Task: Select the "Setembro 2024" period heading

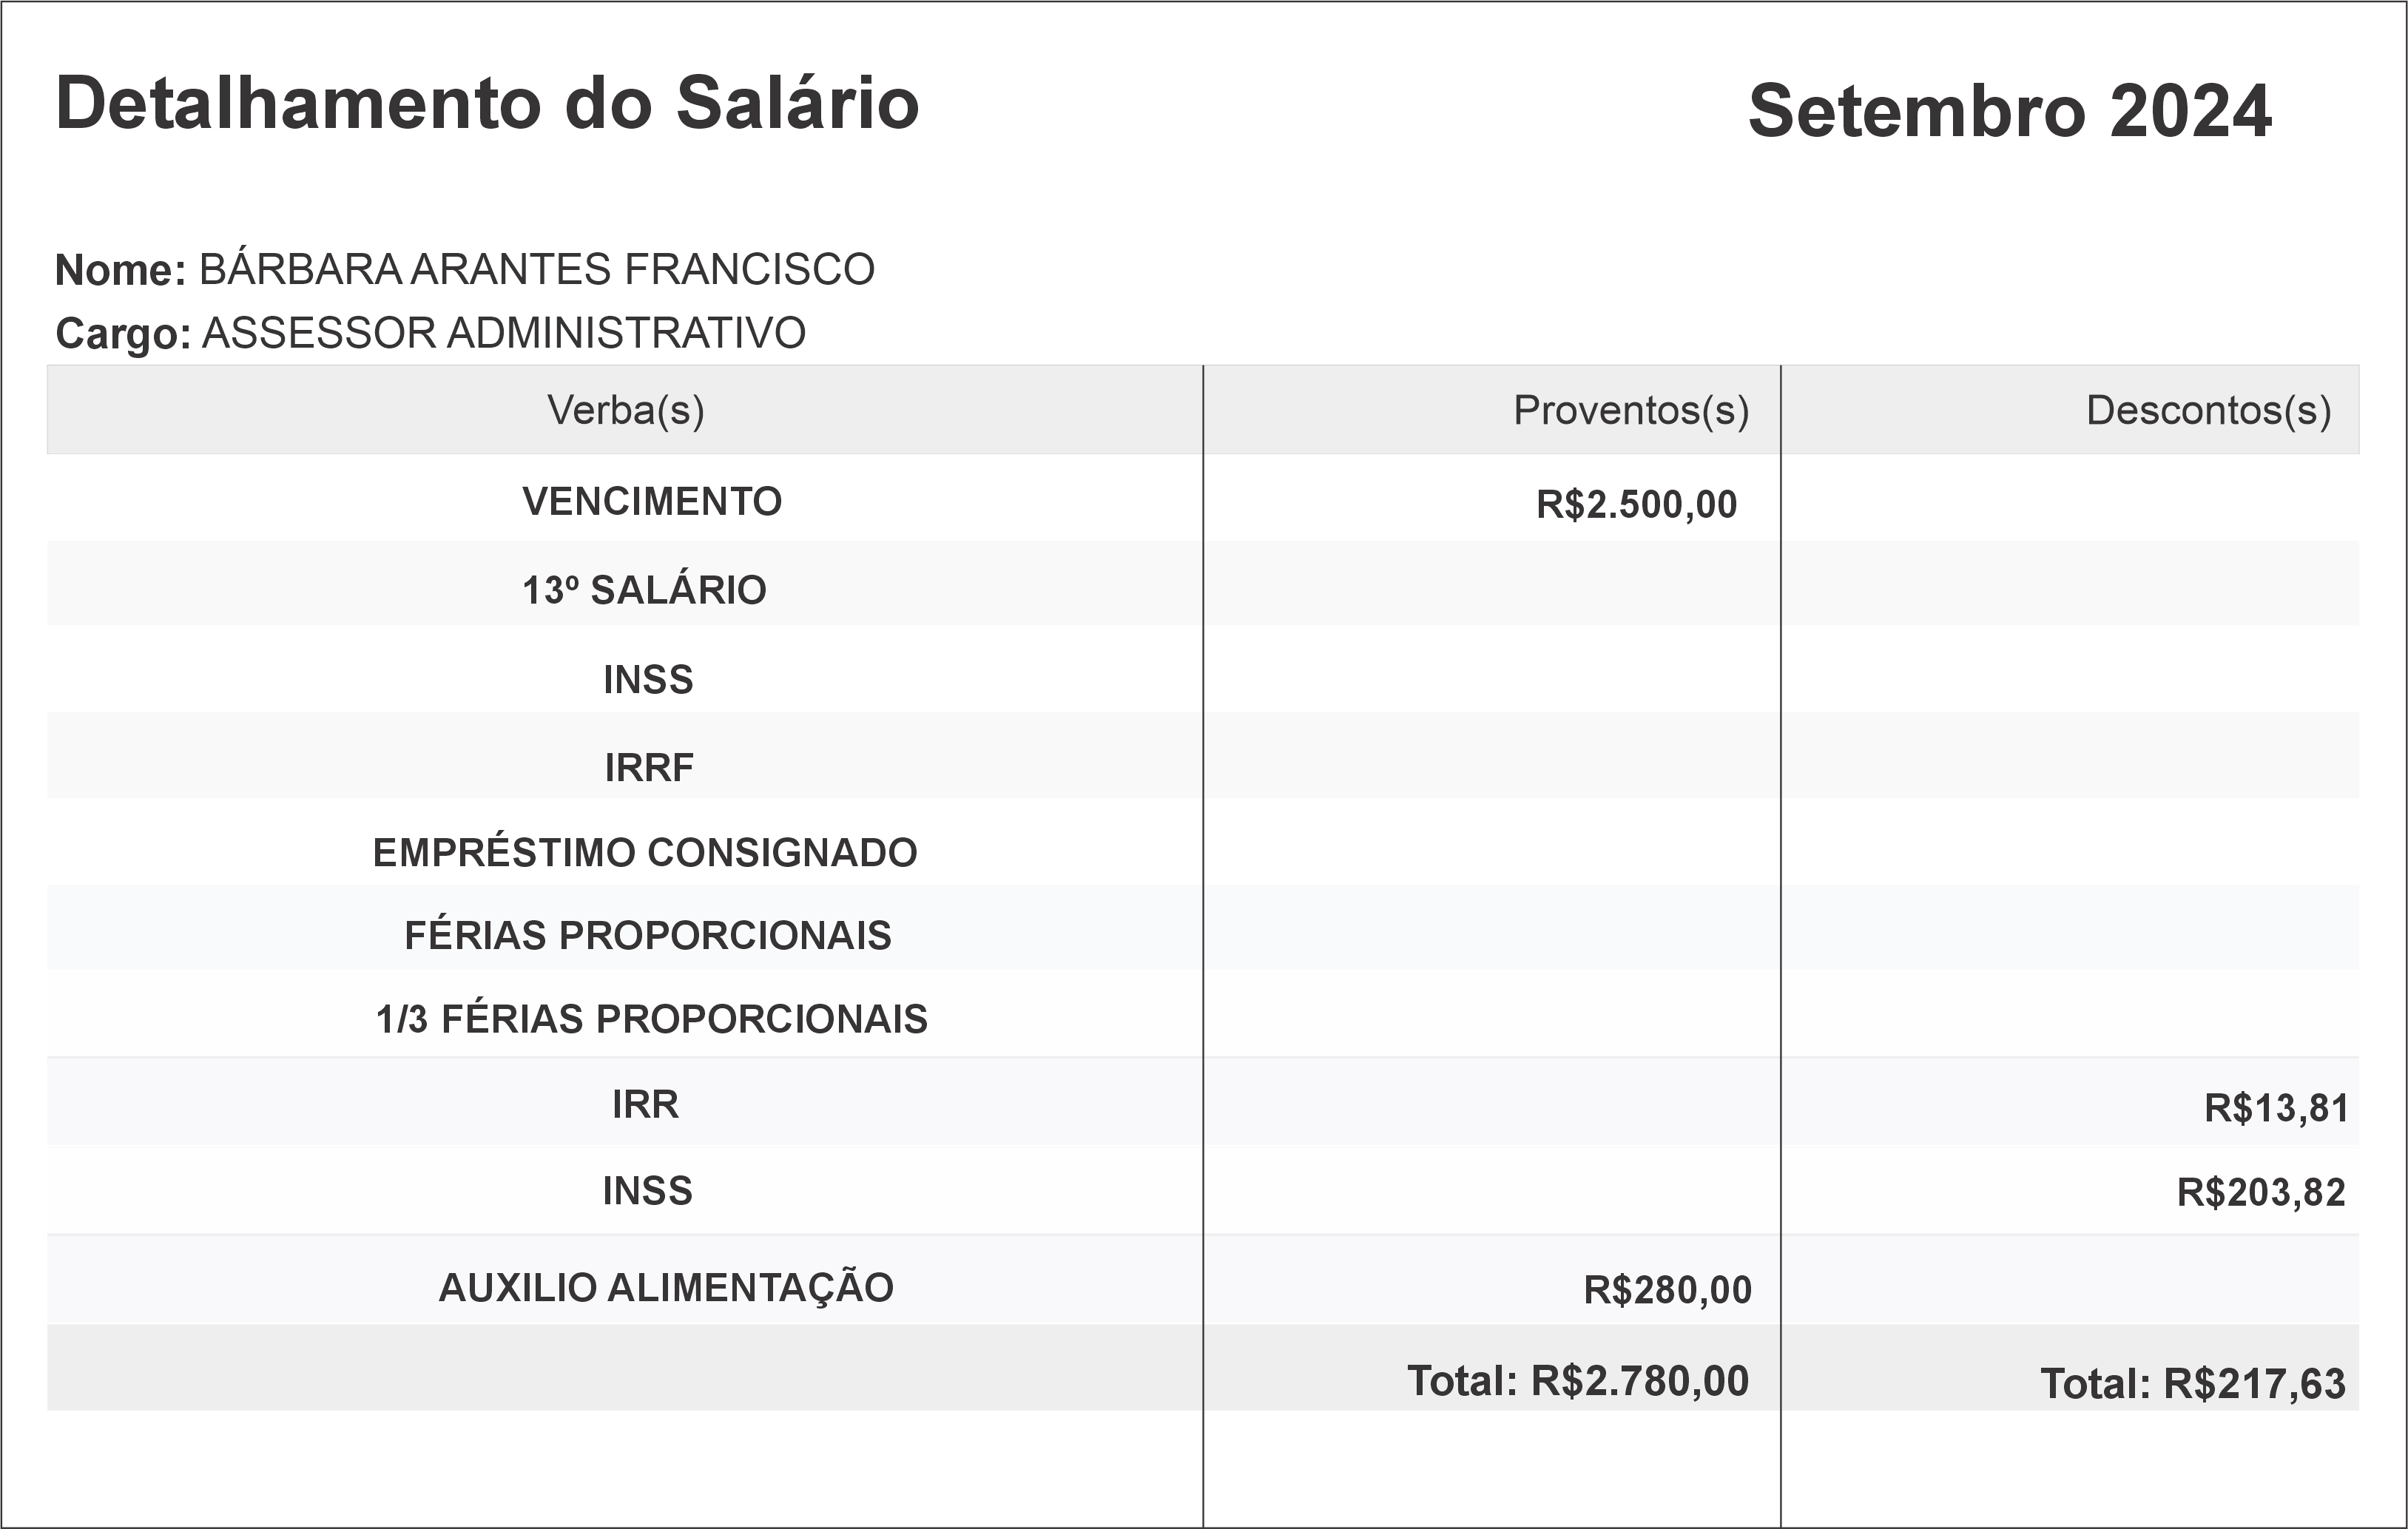Action: [x=2009, y=111]
